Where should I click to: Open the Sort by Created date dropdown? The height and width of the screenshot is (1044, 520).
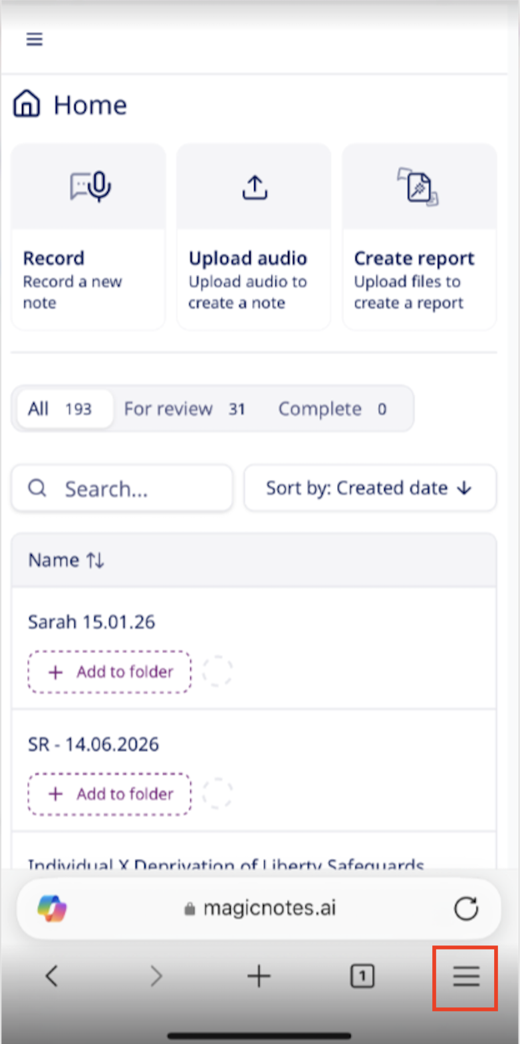[370, 488]
